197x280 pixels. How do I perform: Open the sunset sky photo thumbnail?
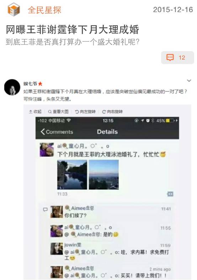(x=104, y=175)
